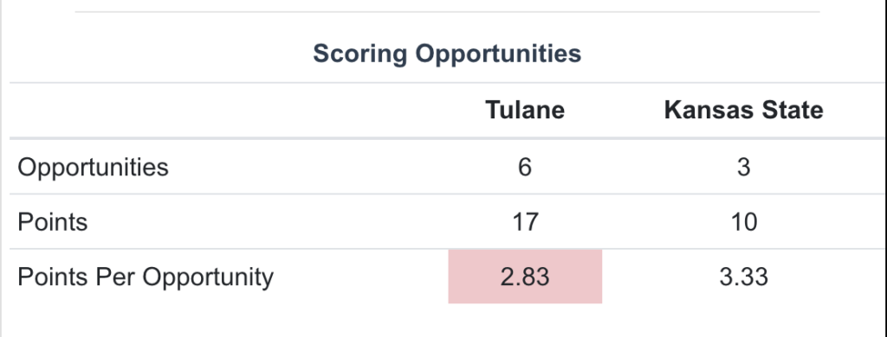Select Kansas State's 3.33 per-opportunity value
Viewport: 887px width, 337px height.
coord(743,277)
